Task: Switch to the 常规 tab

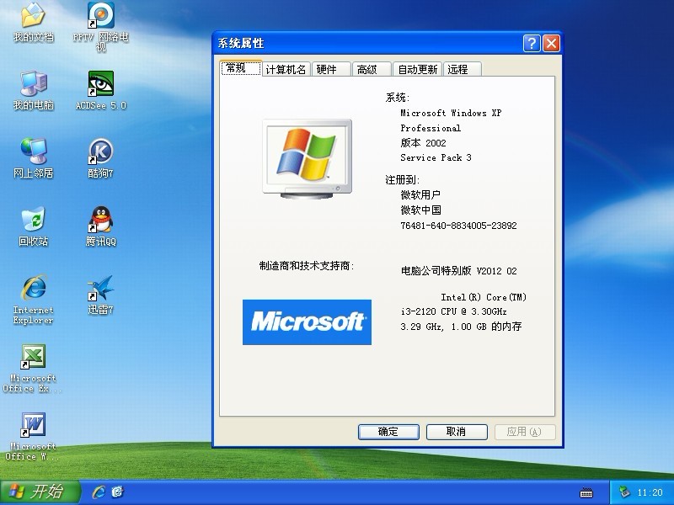Action: click(x=240, y=68)
